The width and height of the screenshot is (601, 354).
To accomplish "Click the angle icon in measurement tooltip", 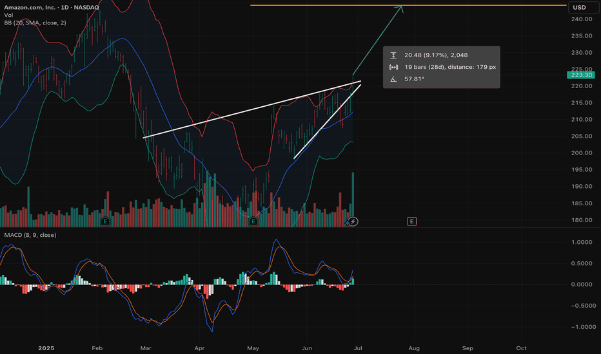I will pyautogui.click(x=393, y=79).
